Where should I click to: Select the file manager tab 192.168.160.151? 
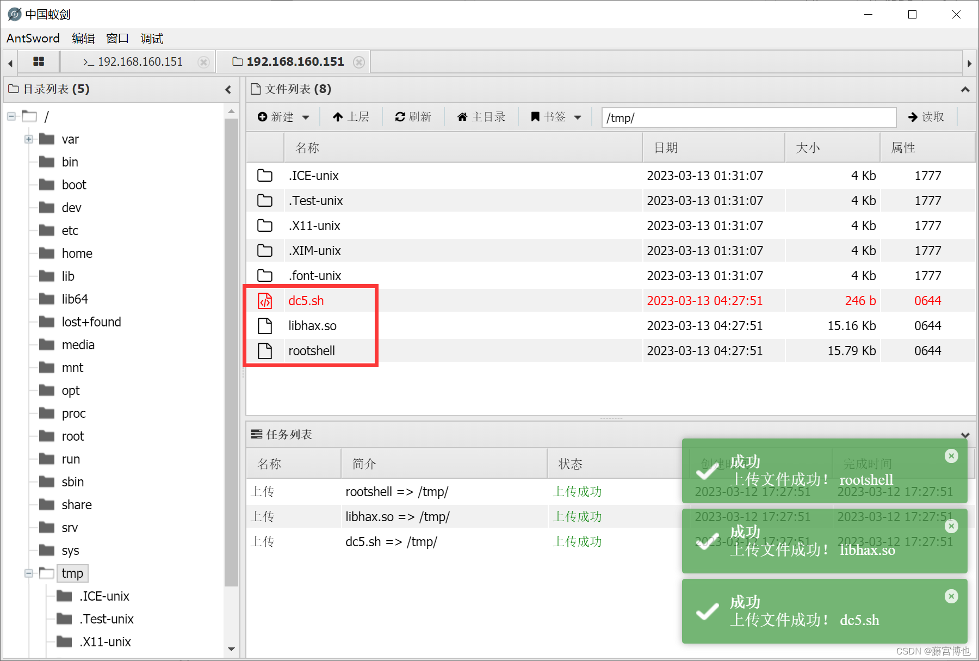(x=289, y=62)
